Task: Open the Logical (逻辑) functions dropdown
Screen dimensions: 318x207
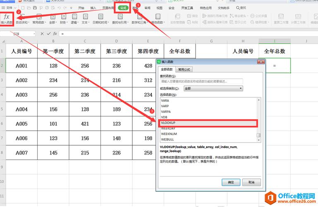Action: point(74,19)
